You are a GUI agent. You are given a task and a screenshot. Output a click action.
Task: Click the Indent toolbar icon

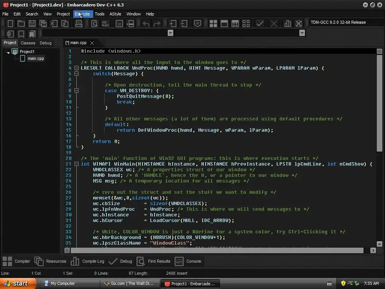tap(173, 24)
